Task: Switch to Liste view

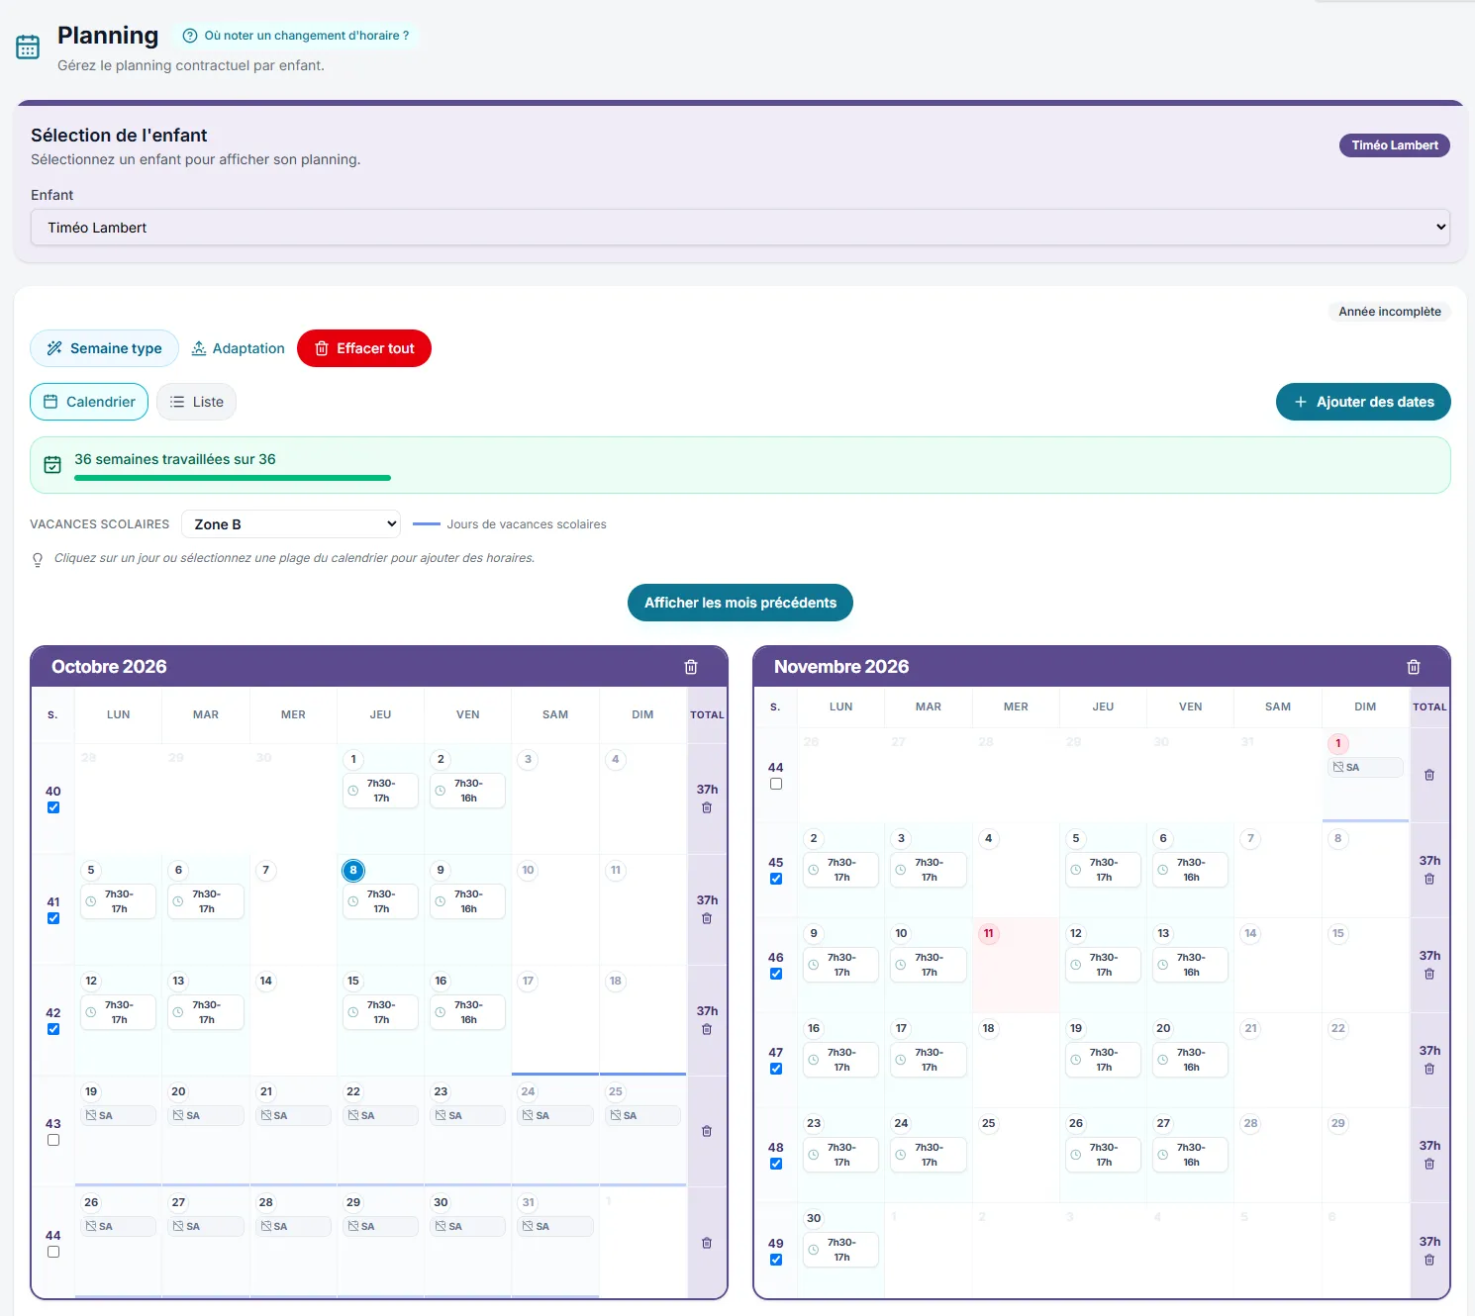Action: point(196,402)
